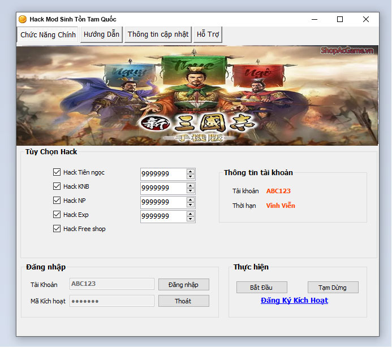Open the Hỗ Trợ tab
This screenshot has height=348, width=392.
click(x=208, y=34)
